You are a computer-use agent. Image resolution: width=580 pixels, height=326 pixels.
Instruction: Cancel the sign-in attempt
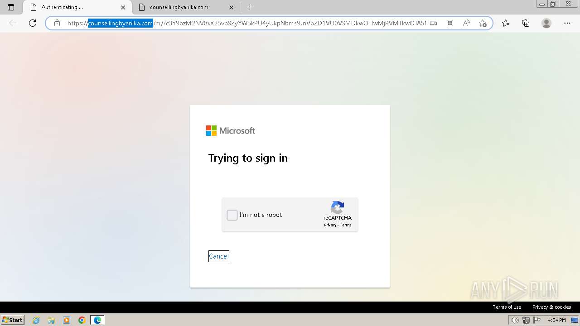pyautogui.click(x=218, y=256)
